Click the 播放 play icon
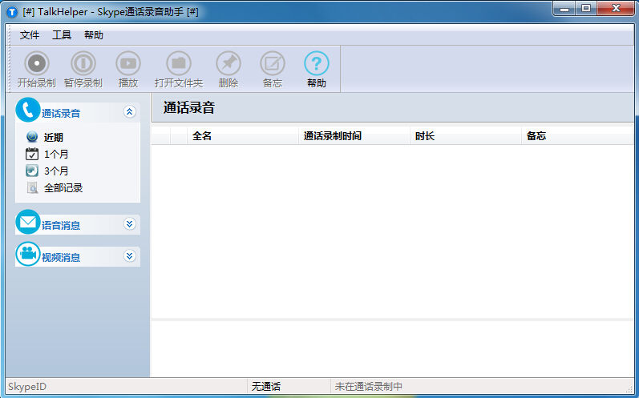 128,63
